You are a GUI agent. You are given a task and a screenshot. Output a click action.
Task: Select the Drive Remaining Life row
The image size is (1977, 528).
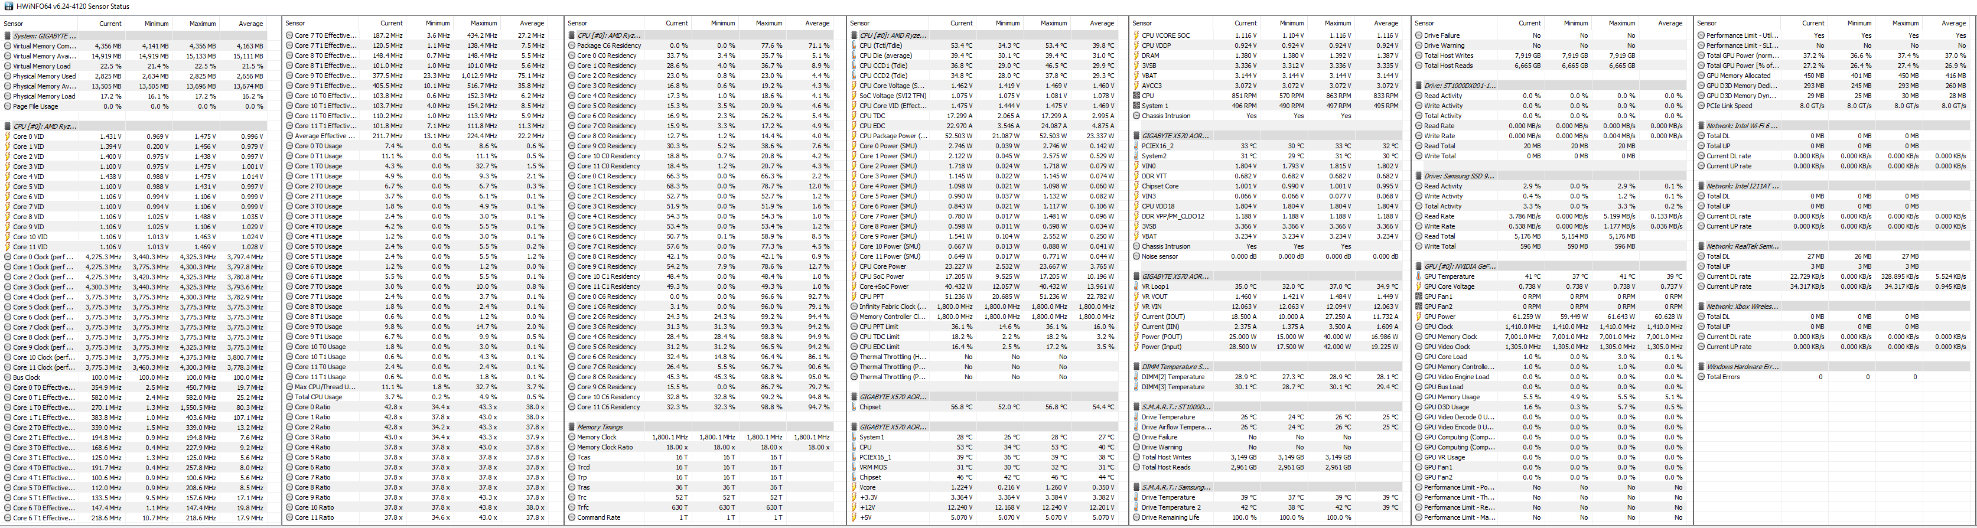point(1269,518)
